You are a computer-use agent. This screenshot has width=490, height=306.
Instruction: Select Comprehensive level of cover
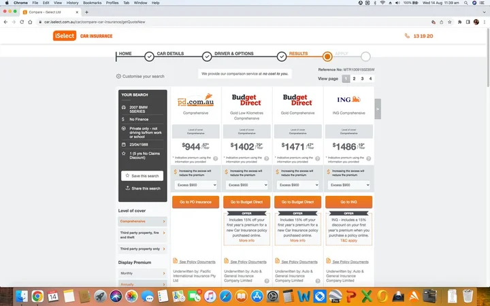[x=142, y=222]
